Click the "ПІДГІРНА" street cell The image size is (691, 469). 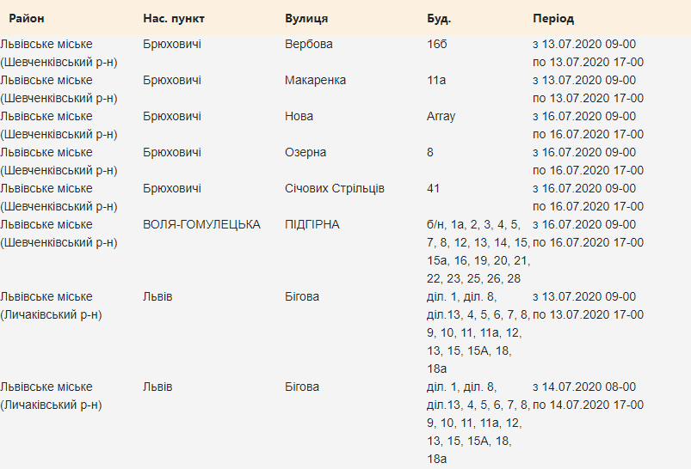pos(312,224)
